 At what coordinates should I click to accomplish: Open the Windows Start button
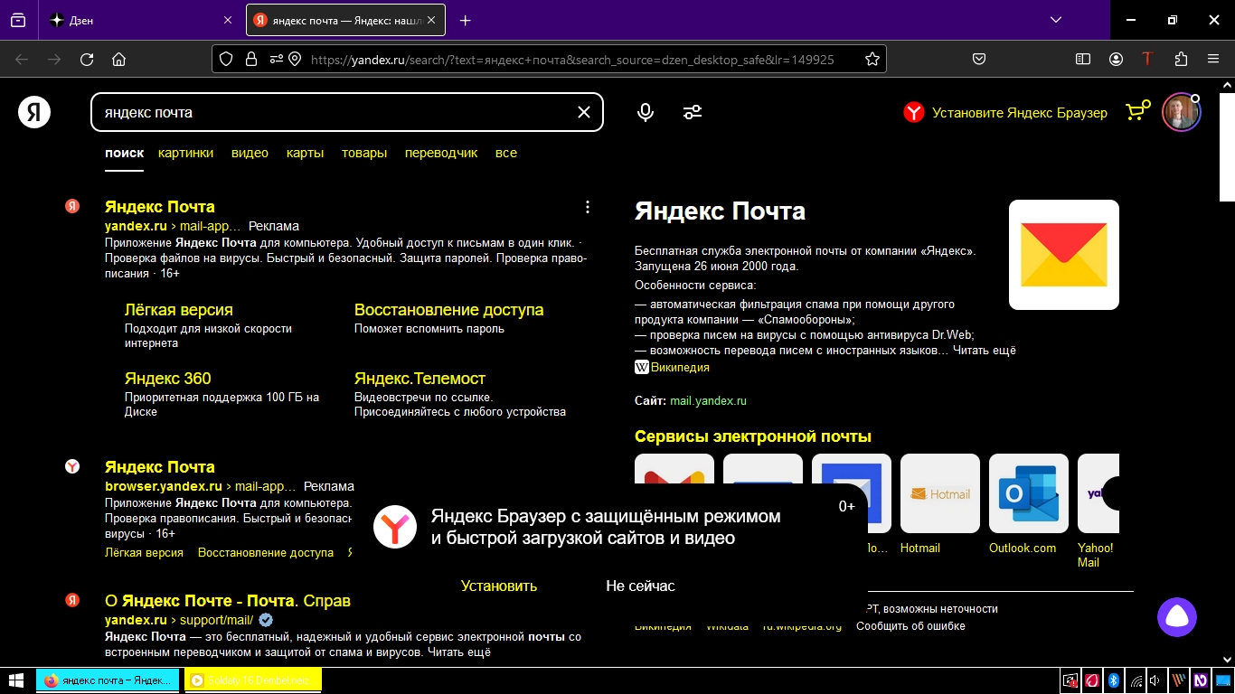pyautogui.click(x=16, y=680)
